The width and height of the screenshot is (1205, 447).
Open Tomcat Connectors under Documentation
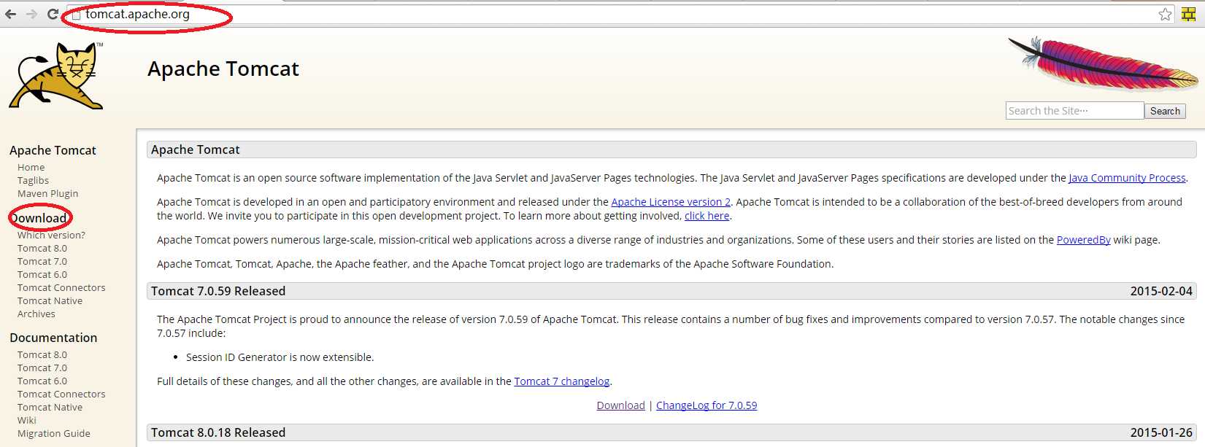[x=61, y=394]
